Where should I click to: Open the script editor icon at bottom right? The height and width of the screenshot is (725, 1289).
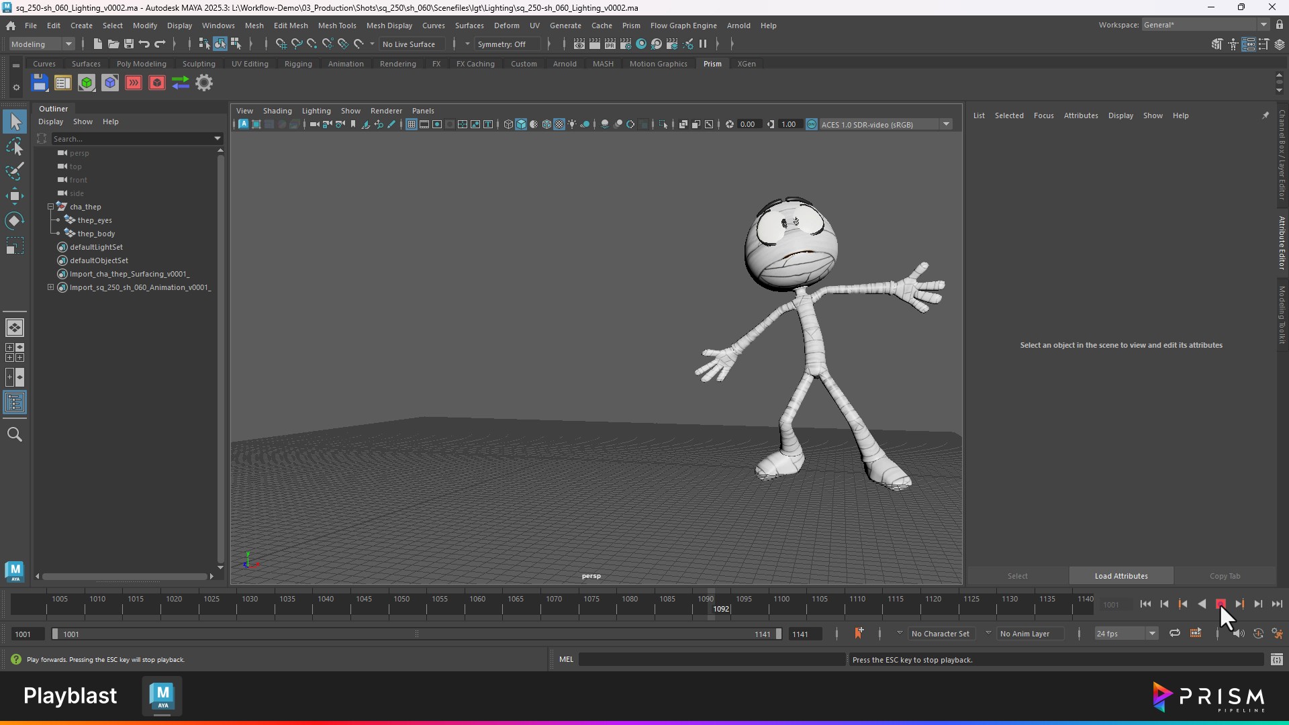click(x=1277, y=660)
